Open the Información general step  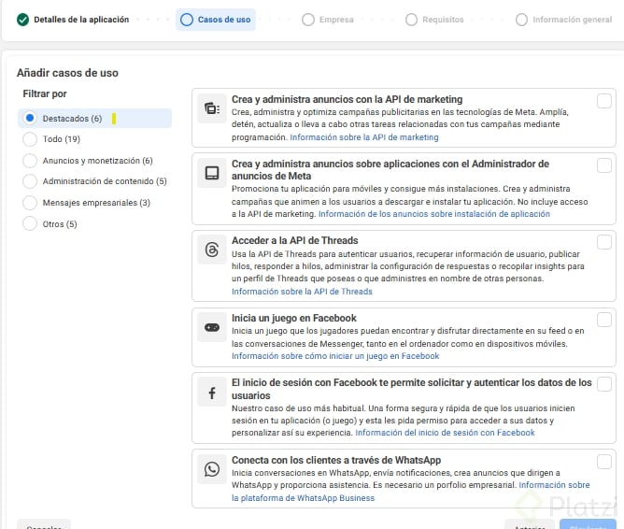pos(563,20)
